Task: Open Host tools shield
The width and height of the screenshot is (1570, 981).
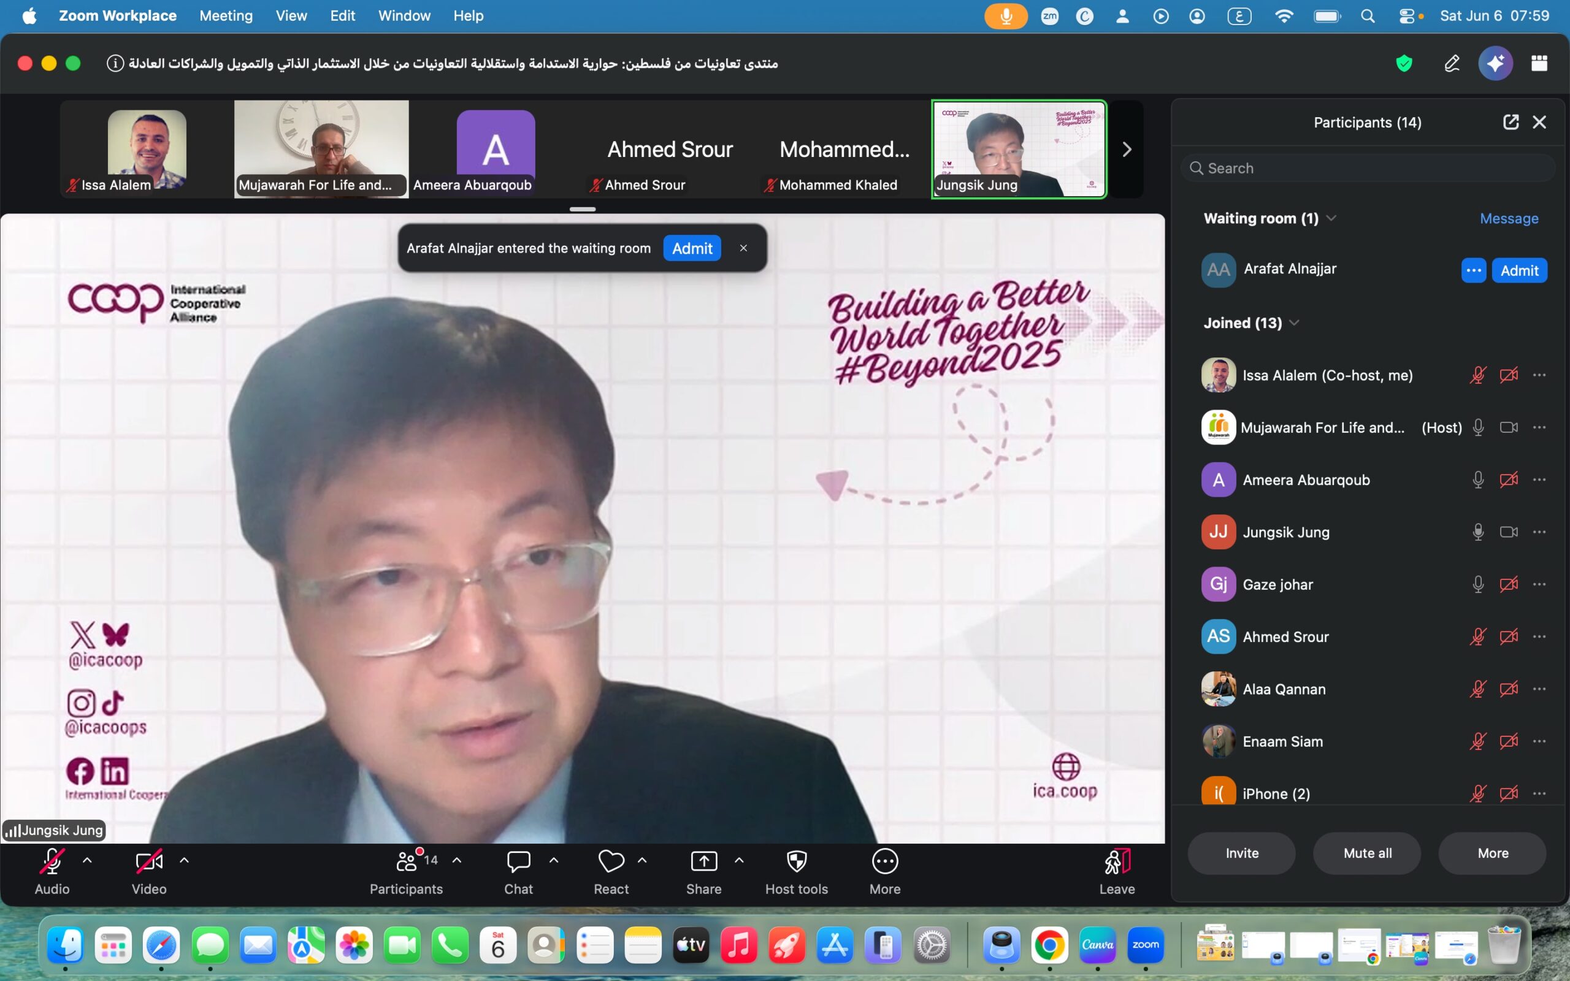Action: pos(797,872)
